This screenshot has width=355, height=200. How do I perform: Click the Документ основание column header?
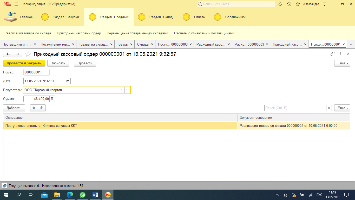(x=294, y=118)
